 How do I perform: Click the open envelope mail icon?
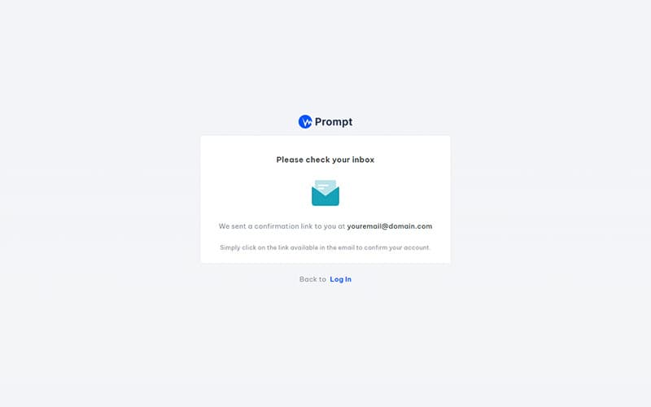point(325,193)
